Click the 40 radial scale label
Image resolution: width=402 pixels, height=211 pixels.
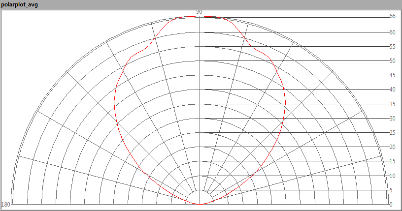pos(392,90)
